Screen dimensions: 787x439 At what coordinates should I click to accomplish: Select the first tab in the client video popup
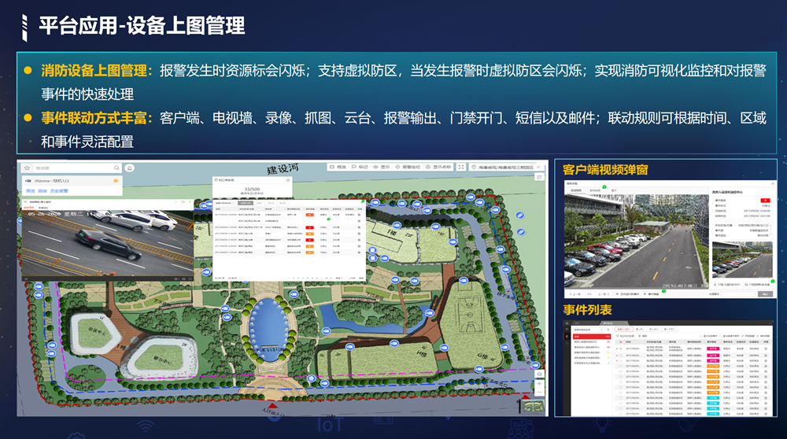pyautogui.click(x=575, y=190)
